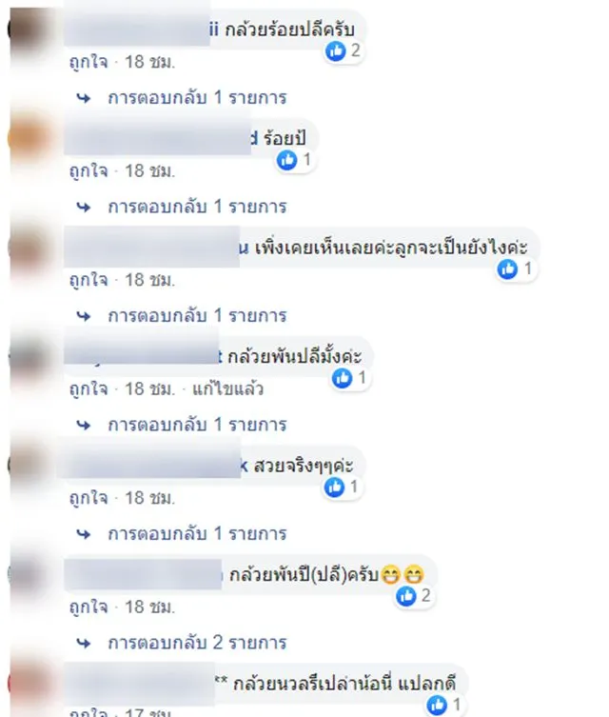Viewport: 609px width, 717px height.
Task: Like the กล้วยร้อยปลีครับ comment via ถูกใจ
Action: 88,62
